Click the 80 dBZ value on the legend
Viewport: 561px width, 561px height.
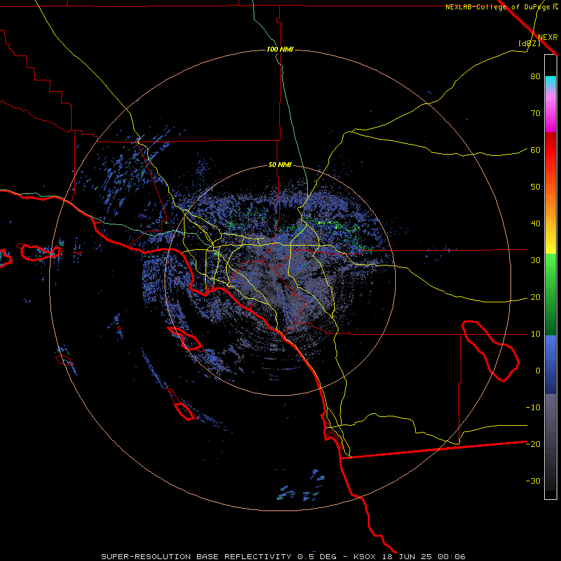535,77
